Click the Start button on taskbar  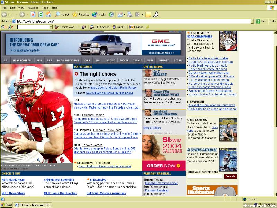pyautogui.click(x=7, y=205)
